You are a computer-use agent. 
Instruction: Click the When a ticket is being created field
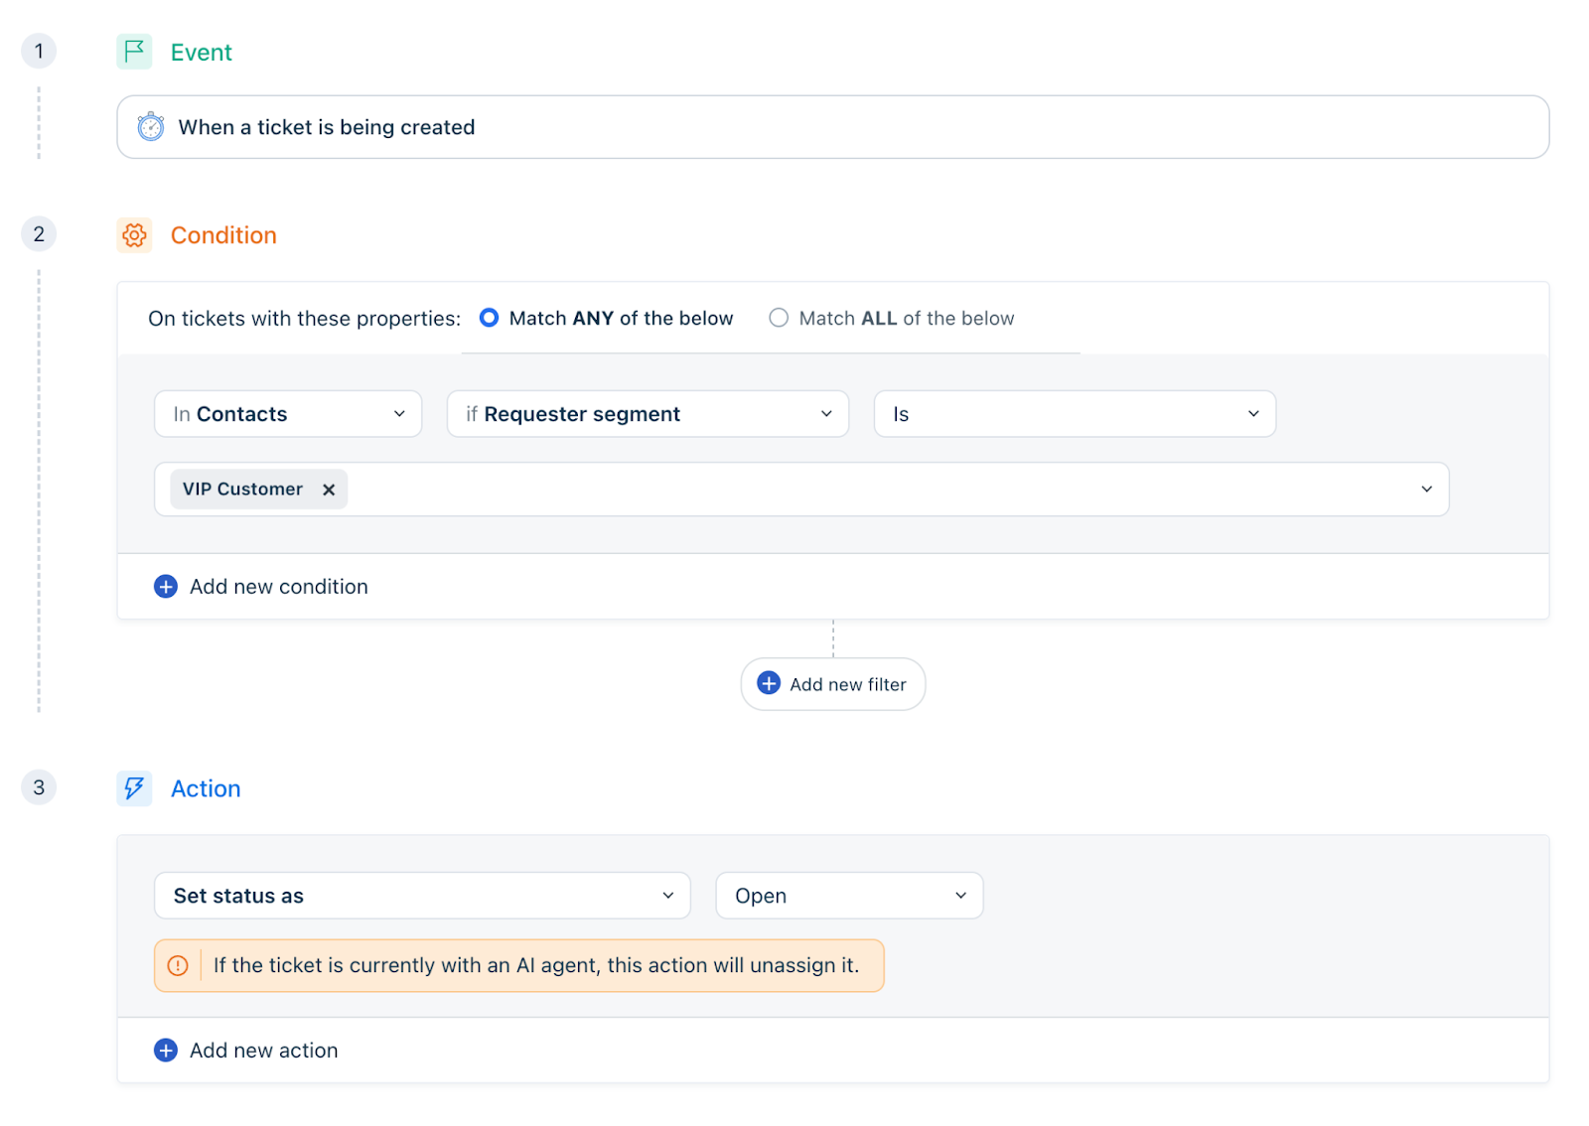(x=832, y=127)
